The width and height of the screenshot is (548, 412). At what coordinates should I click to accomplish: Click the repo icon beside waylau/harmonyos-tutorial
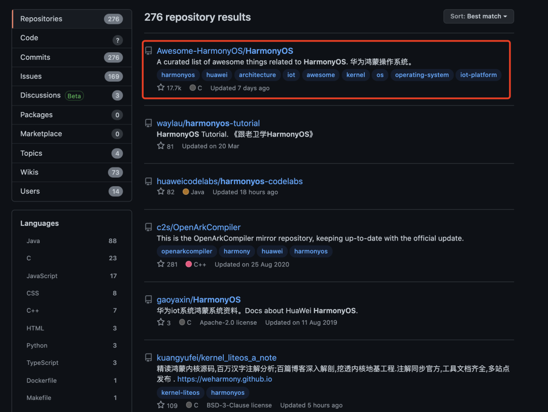(x=149, y=123)
